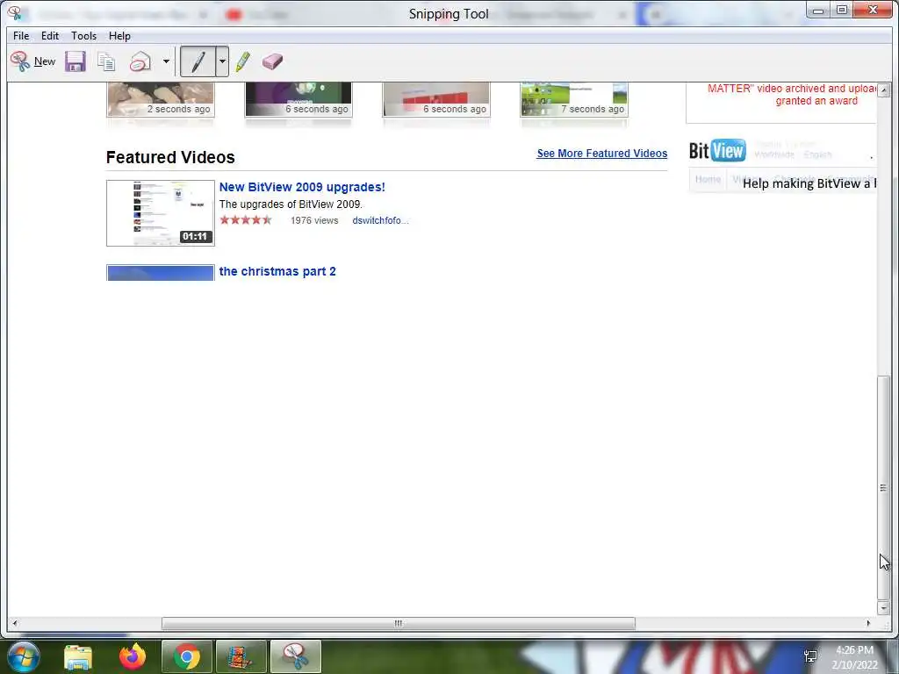Click the christmas part 2 thumbnail
This screenshot has width=899, height=674.
(161, 273)
